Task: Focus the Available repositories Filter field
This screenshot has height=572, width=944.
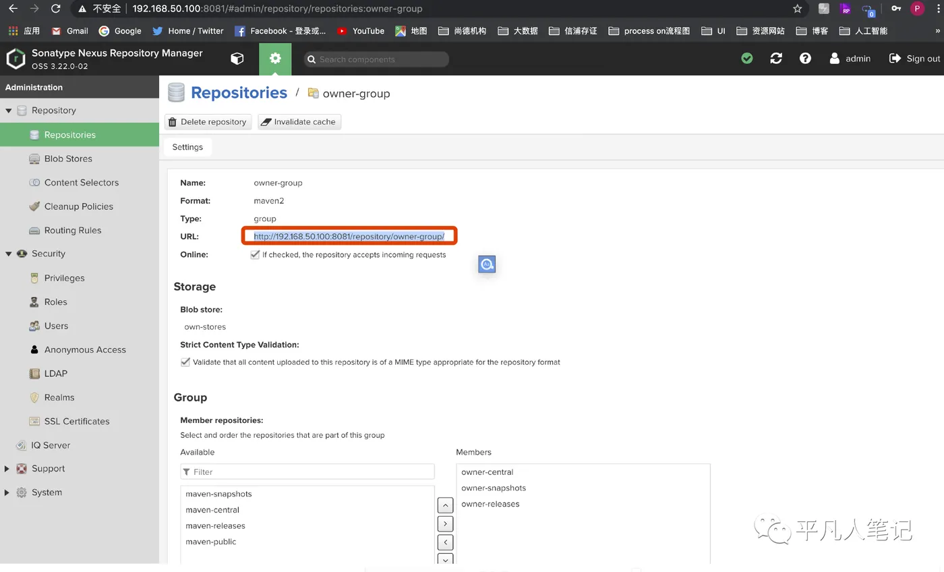Action: coord(307,472)
